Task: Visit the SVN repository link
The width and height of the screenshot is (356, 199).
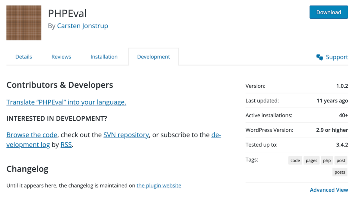Action: click(126, 135)
